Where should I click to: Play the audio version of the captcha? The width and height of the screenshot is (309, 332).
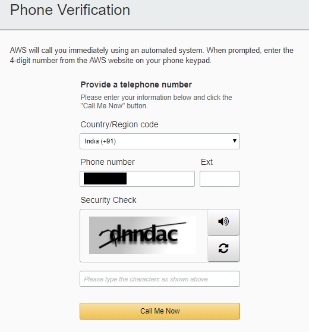click(223, 222)
